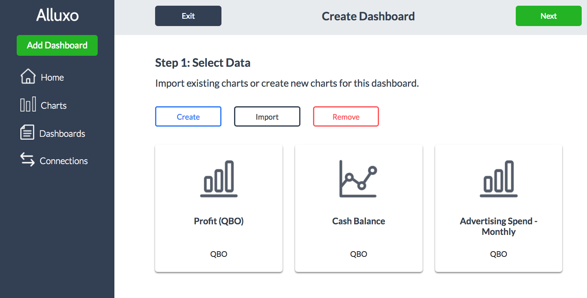Click the Charts bar icon in sidebar

click(28, 105)
